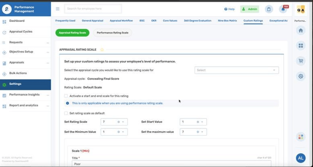The height and width of the screenshot is (167, 313).
Task: Click the Performance Insights icon
Action: click(4, 96)
